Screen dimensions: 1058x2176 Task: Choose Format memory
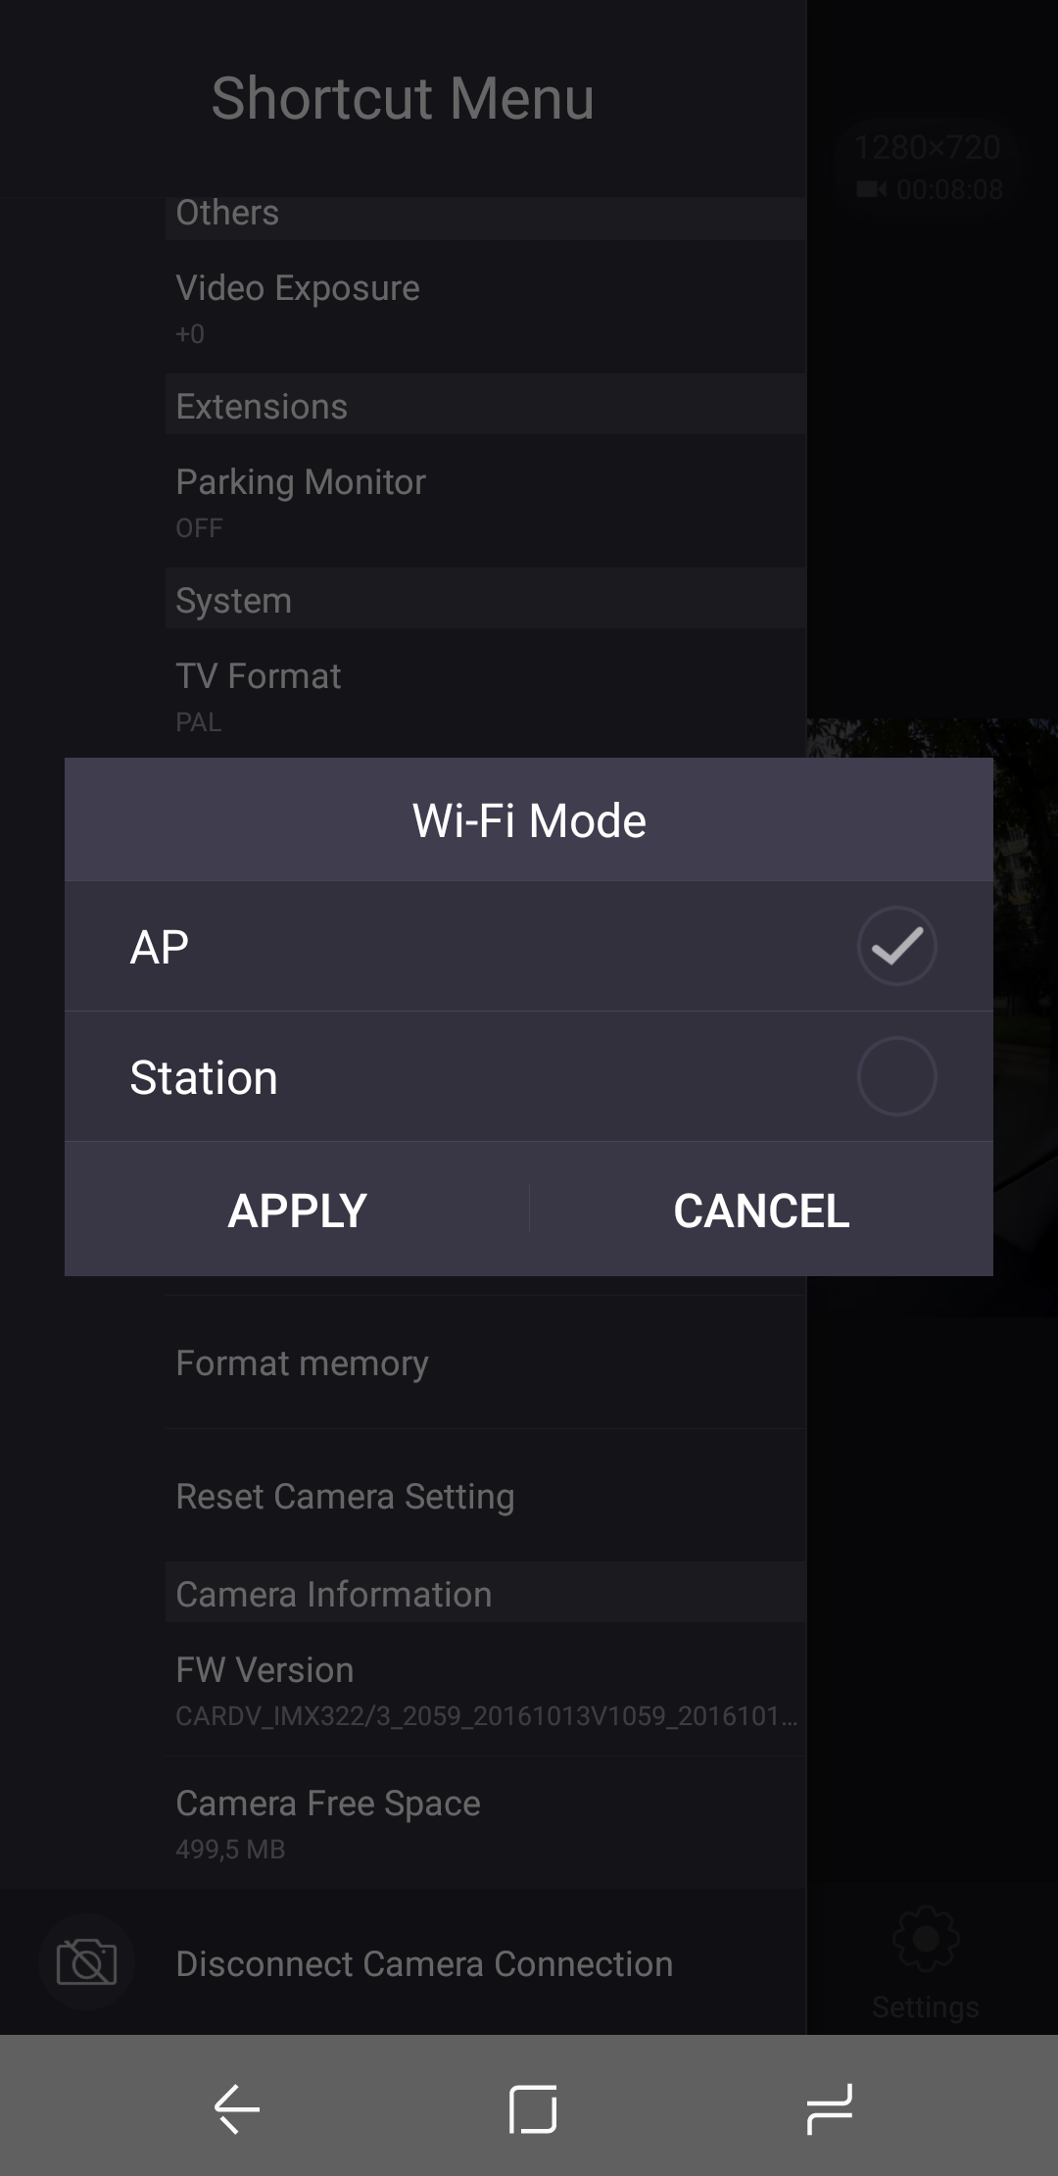click(x=485, y=1362)
